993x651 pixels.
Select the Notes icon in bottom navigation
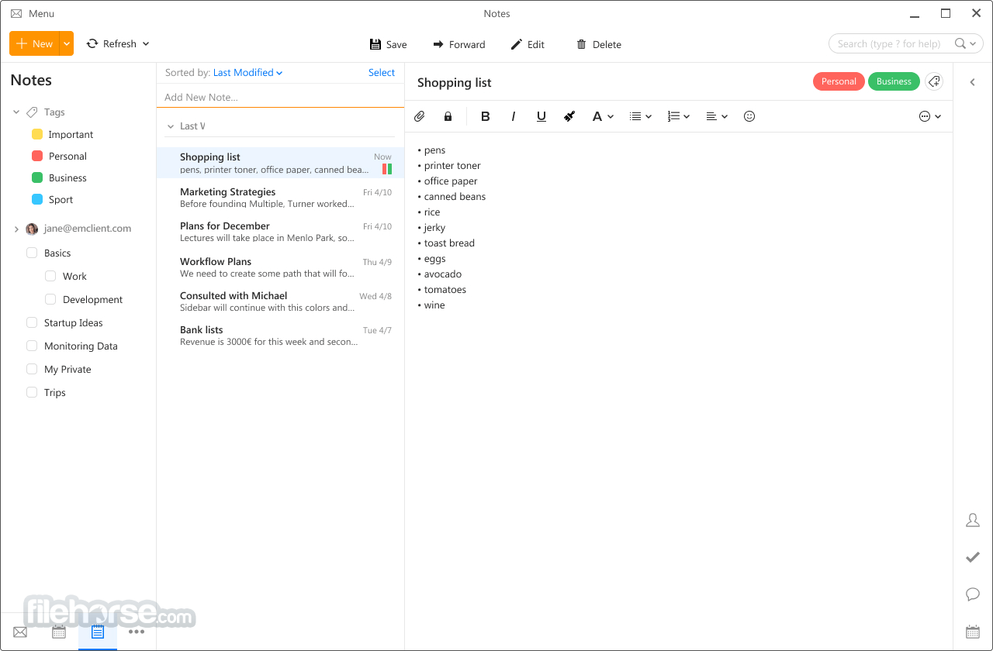coord(98,632)
